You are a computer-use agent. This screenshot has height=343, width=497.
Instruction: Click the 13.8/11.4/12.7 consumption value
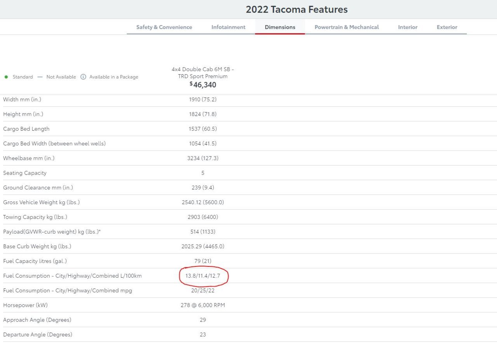pyautogui.click(x=203, y=276)
